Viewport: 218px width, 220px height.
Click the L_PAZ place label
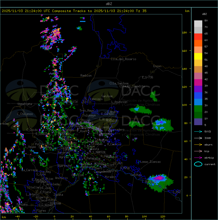(177, 192)
